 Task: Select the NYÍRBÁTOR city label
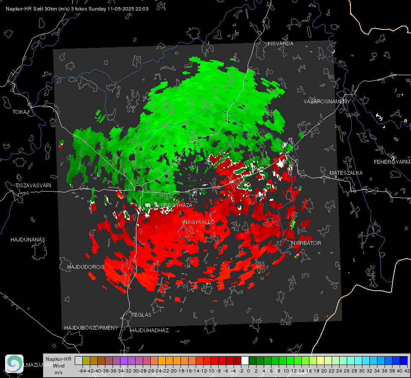(x=306, y=243)
